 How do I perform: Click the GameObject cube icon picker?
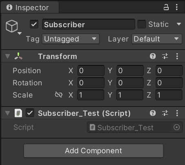[x=13, y=27]
